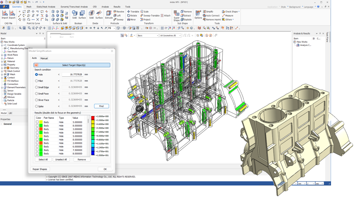Open the Mesh ribbon tab
This screenshot has width=357, height=200.
coord(29,7)
